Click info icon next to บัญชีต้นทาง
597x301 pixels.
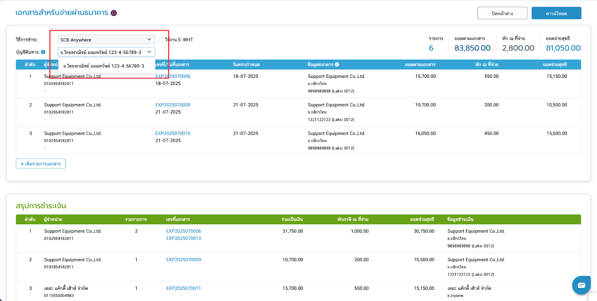43,52
